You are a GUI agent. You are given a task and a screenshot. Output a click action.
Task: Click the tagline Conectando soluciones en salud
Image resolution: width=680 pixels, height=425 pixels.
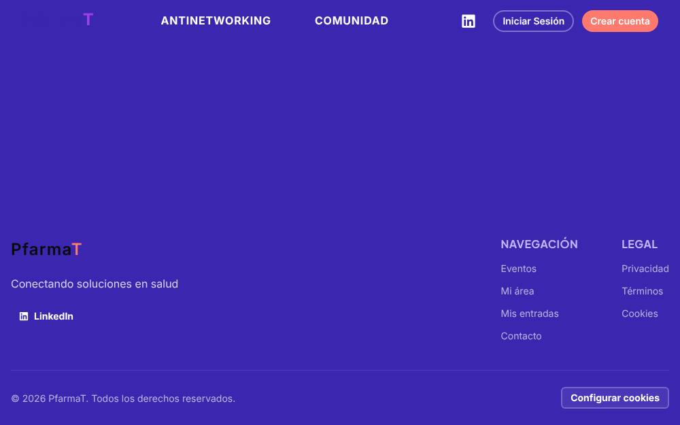tap(94, 284)
